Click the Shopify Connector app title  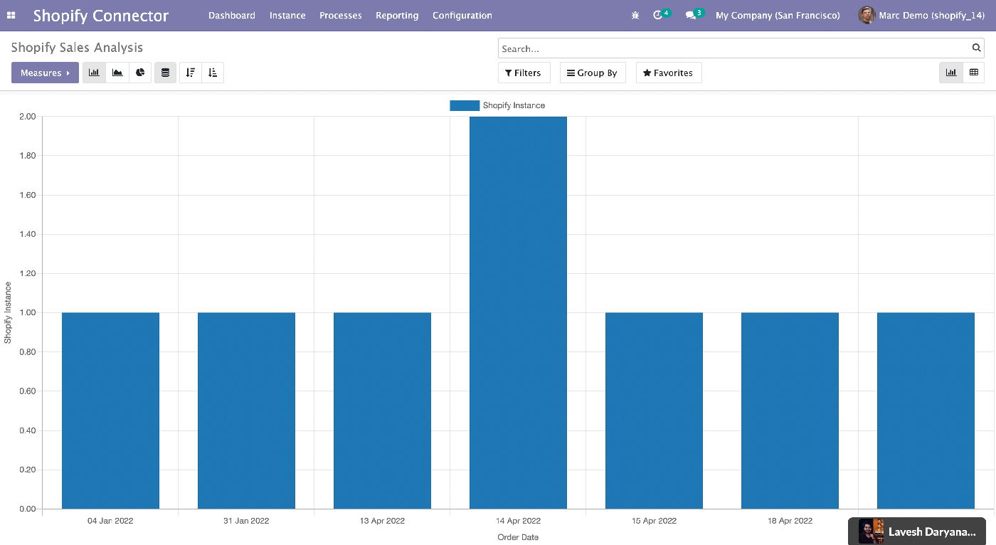(101, 15)
